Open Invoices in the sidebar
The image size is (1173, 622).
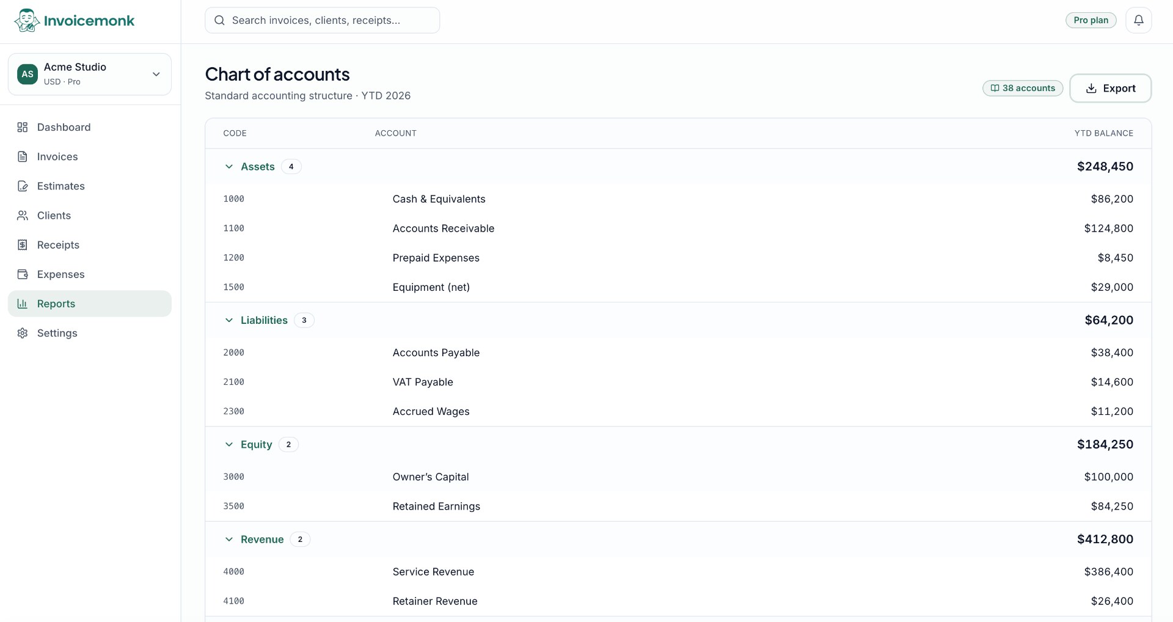[x=90, y=156]
